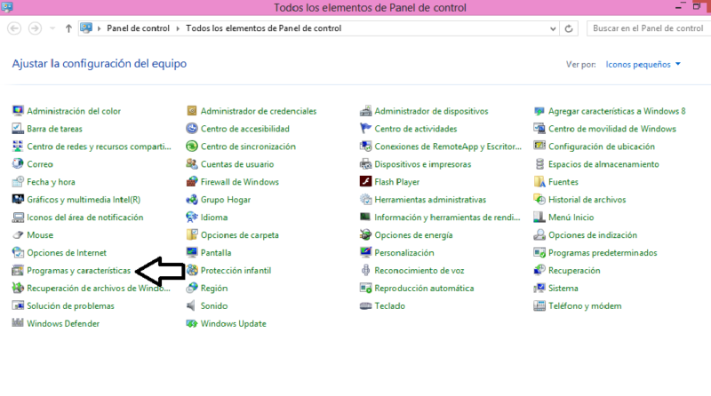
Task: Click the Panel de control breadcrumb
Action: click(138, 28)
